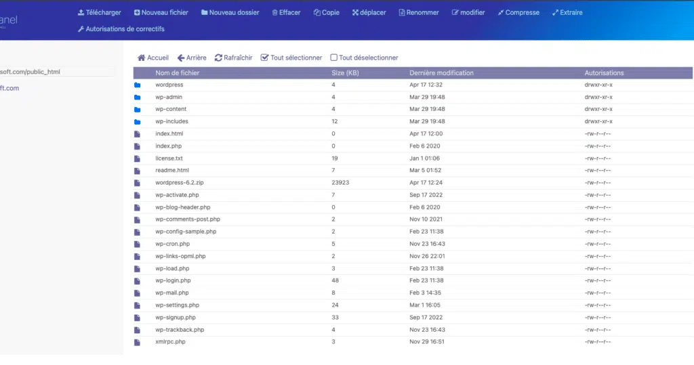Image resolution: width=694 pixels, height=365 pixels.
Task: Refresh listing with Rafraîchir
Action: (x=234, y=58)
